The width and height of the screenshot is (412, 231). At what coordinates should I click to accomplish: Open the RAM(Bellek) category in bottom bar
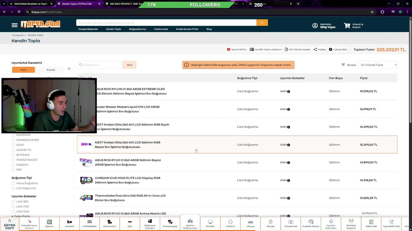(89, 224)
